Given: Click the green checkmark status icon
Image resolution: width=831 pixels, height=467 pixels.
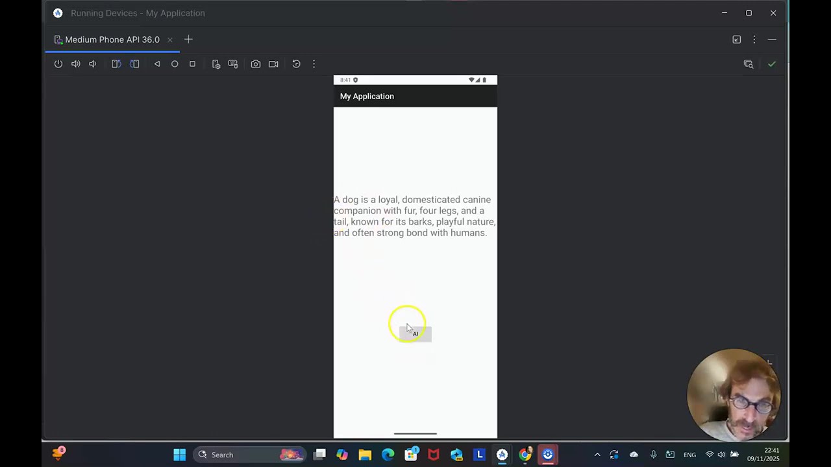Looking at the screenshot, I should [772, 64].
